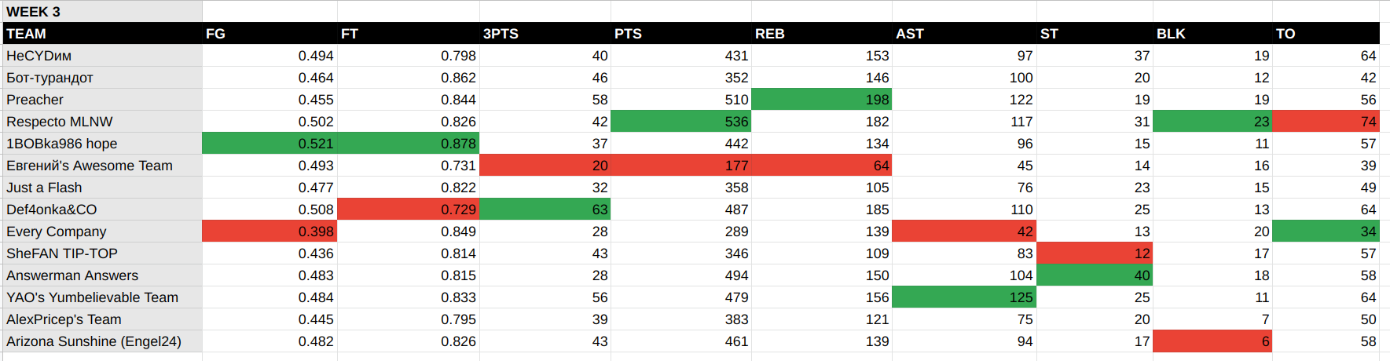The width and height of the screenshot is (1390, 361).
Task: Select red FT cell with 0.729
Action: pyautogui.click(x=408, y=209)
